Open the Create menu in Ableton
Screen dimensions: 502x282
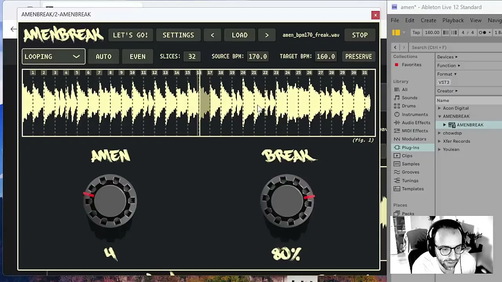coord(428,20)
